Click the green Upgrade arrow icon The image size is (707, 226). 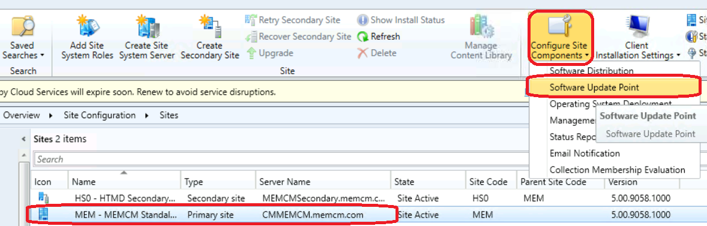coord(251,53)
